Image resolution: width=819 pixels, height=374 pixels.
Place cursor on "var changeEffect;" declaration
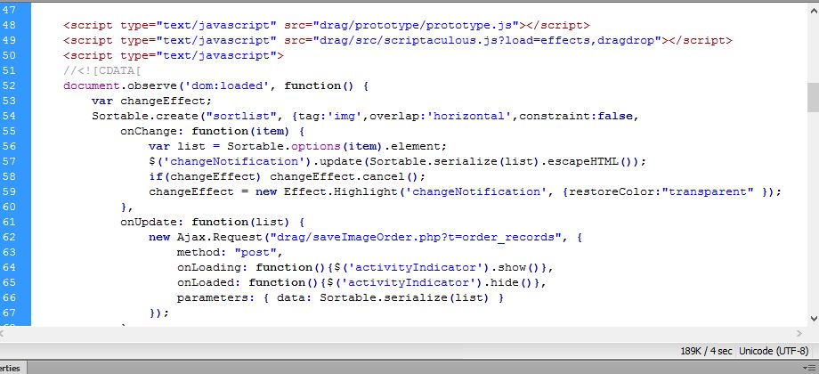(151, 101)
